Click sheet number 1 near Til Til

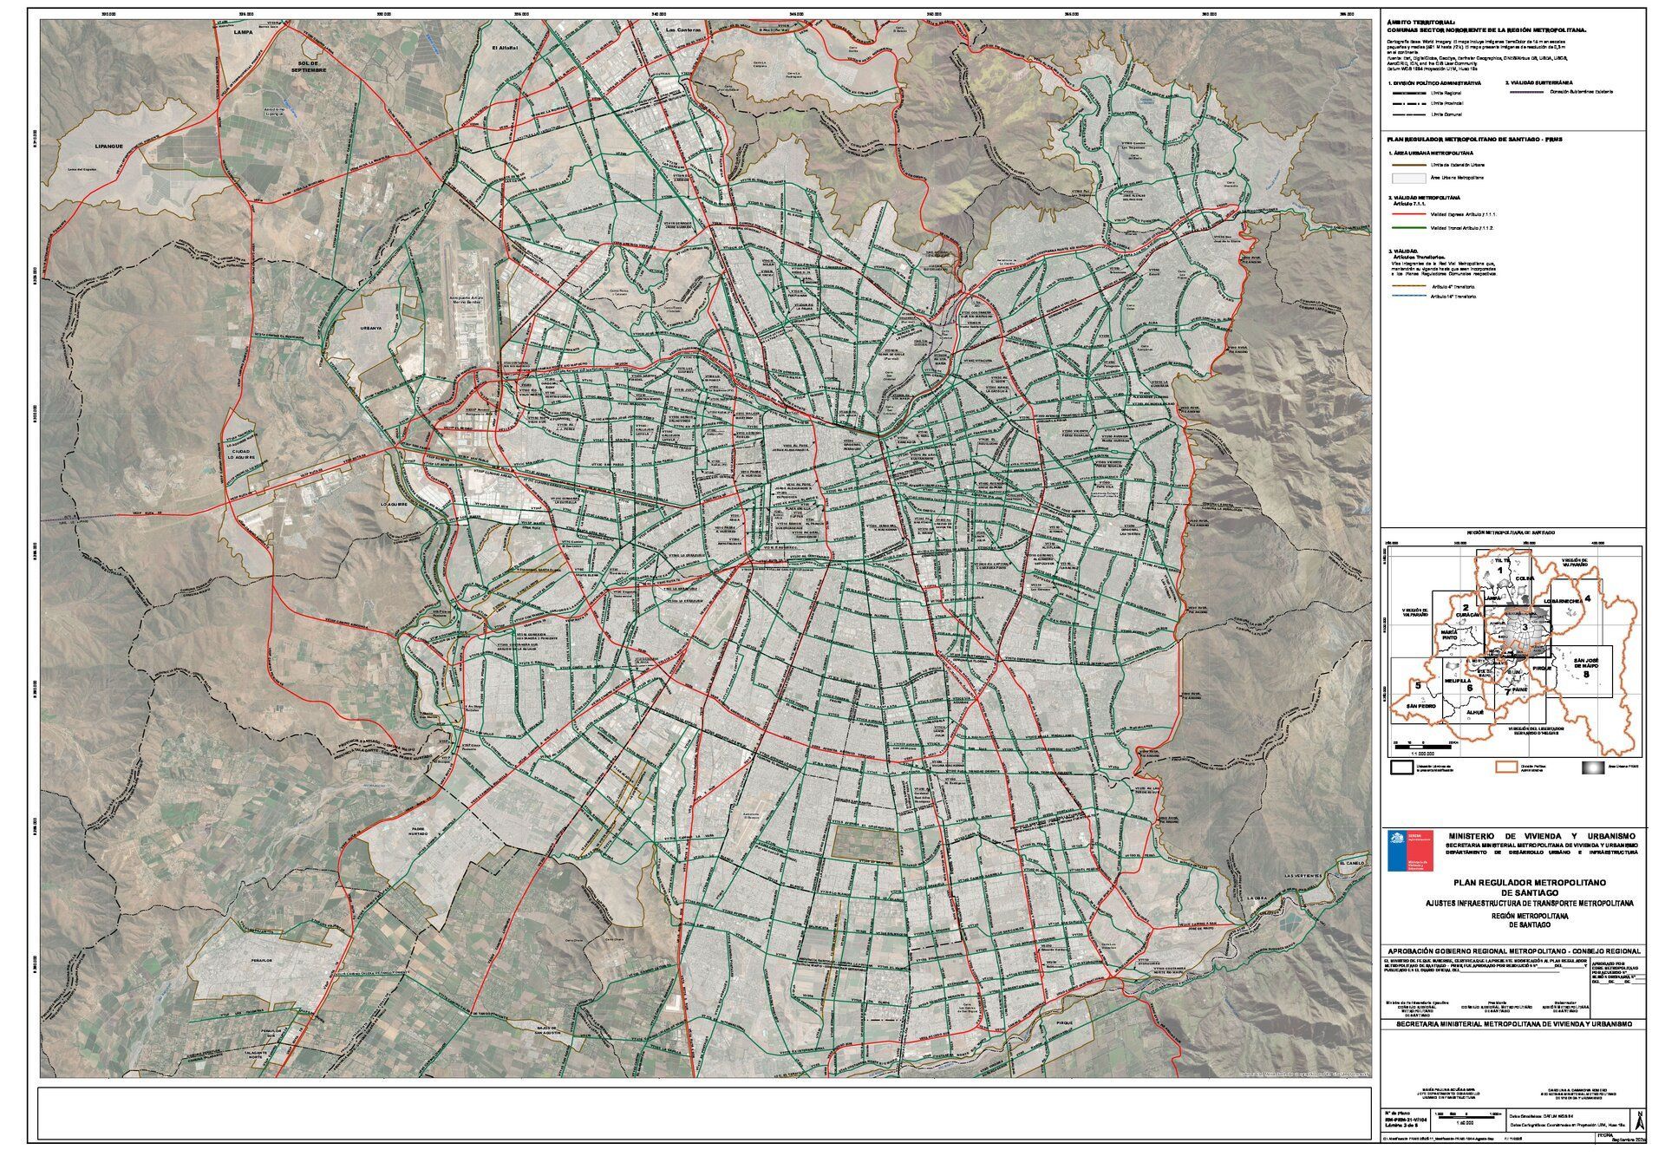click(1499, 571)
